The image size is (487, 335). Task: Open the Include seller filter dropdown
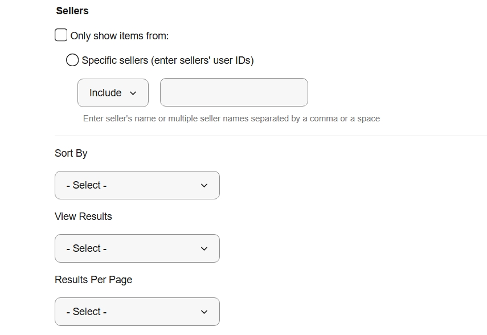113,93
